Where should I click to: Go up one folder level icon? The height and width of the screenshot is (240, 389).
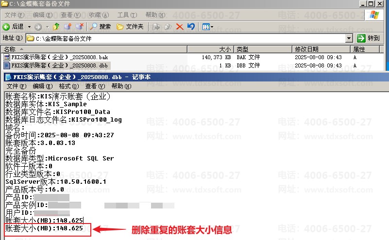point(56,27)
